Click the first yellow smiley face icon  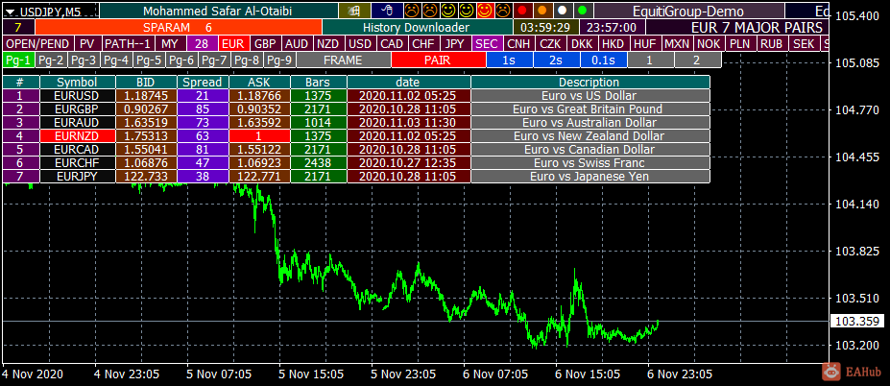point(448,11)
